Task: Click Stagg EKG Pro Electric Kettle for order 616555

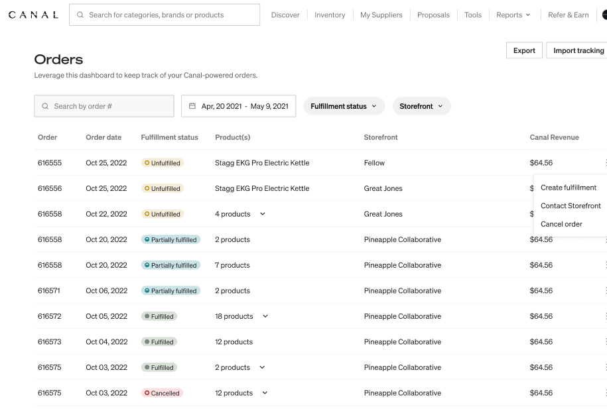Action: click(x=262, y=163)
